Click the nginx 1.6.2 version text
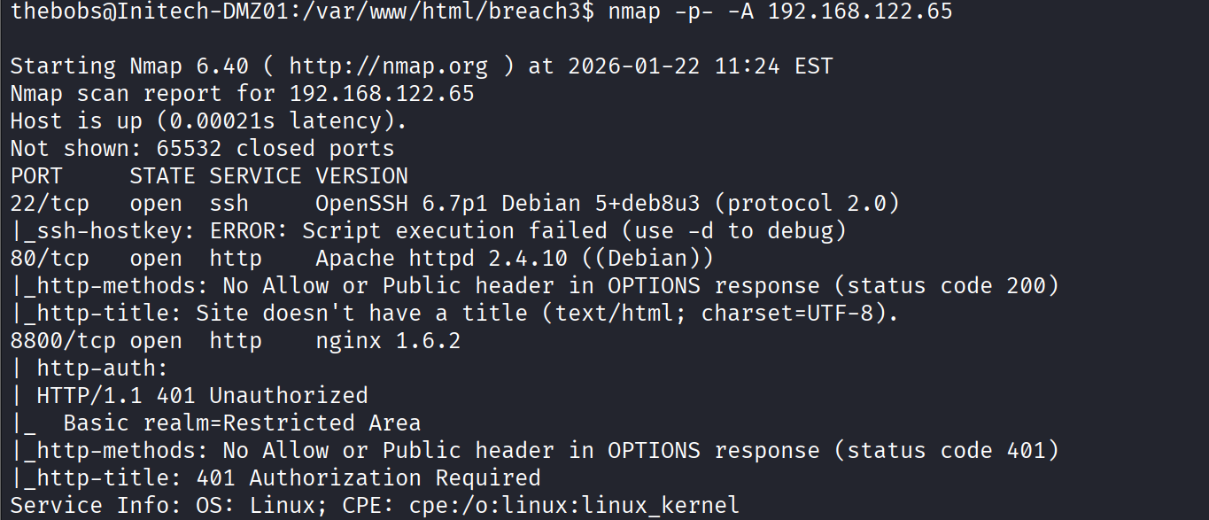Viewport: 1209px width, 520px height. [388, 341]
